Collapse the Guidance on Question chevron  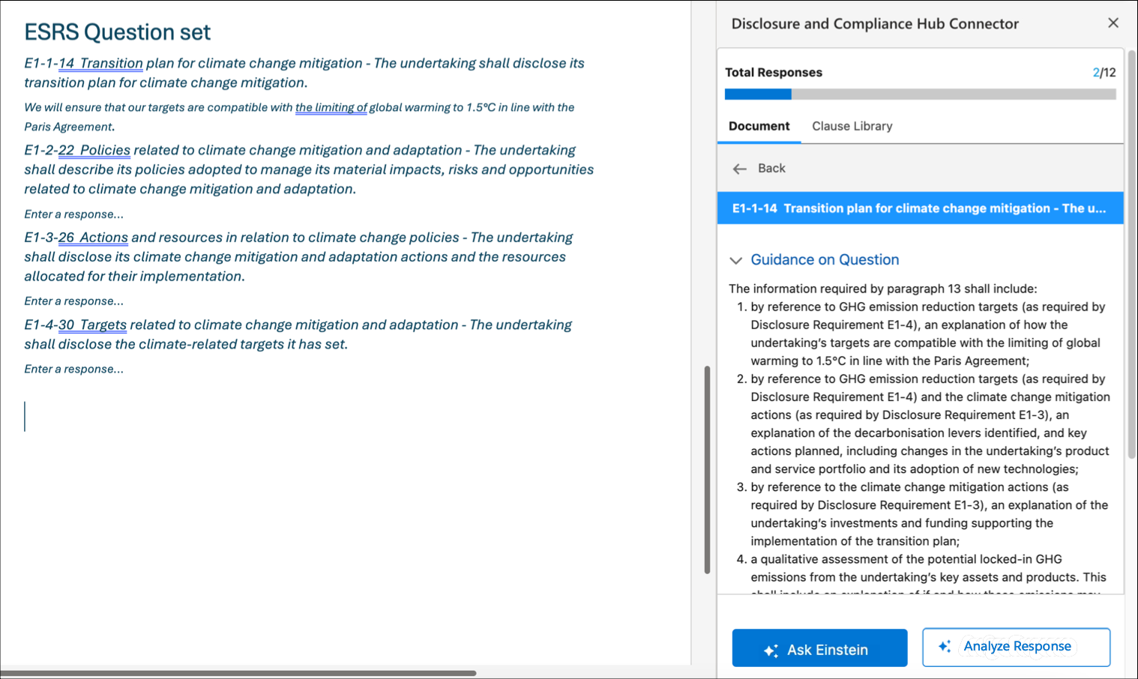click(735, 260)
